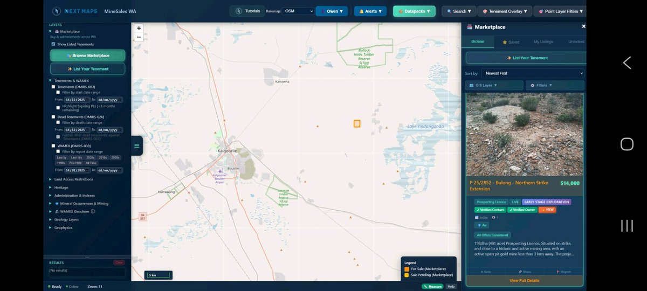
Task: Open the Alerts dropdown
Action: [x=370, y=11]
